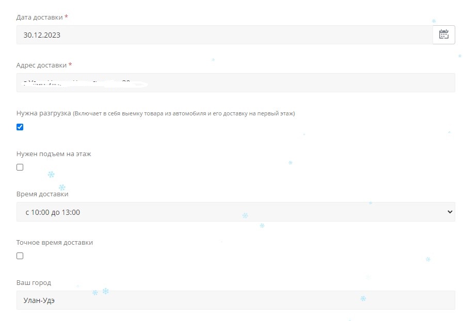Click the Ваш город label

point(34,283)
